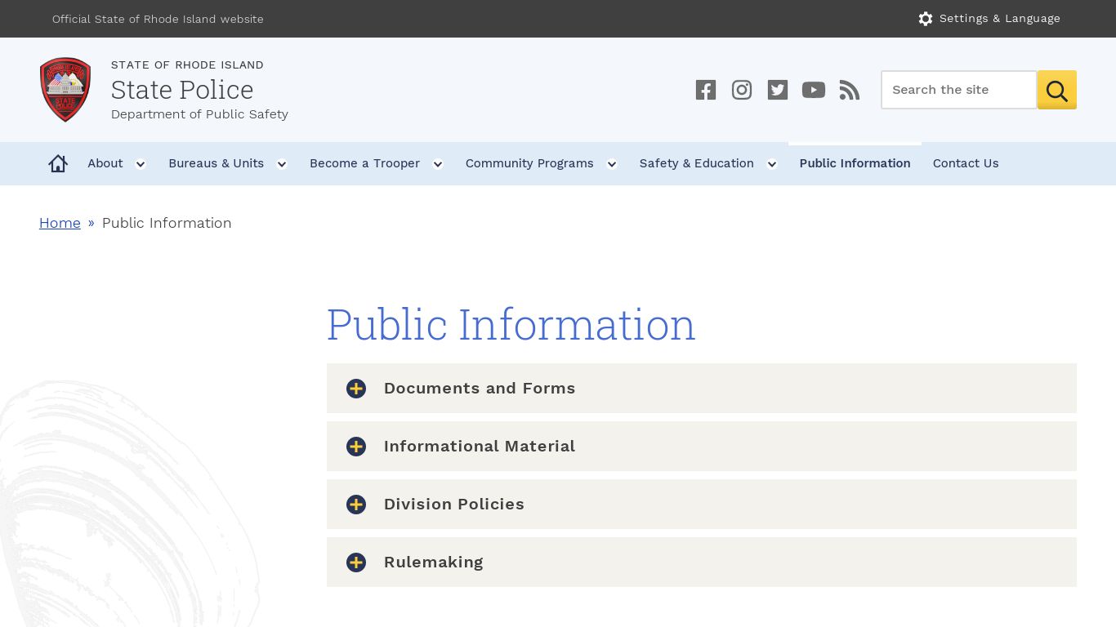Click plus icon beside Rulemaking
Viewport: 1116px width, 627px height.
[x=356, y=563]
